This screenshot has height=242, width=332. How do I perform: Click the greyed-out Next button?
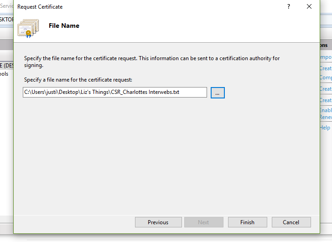coord(203,222)
